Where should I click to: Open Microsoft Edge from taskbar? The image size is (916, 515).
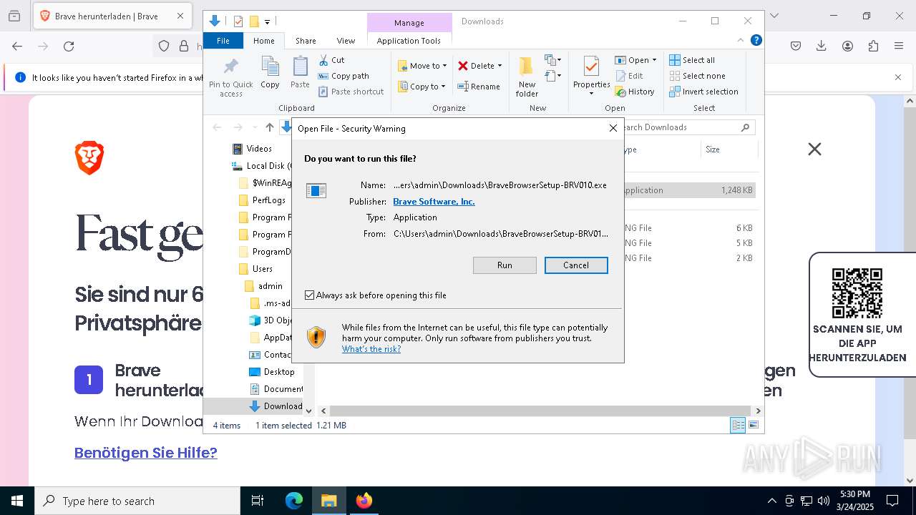coord(294,501)
